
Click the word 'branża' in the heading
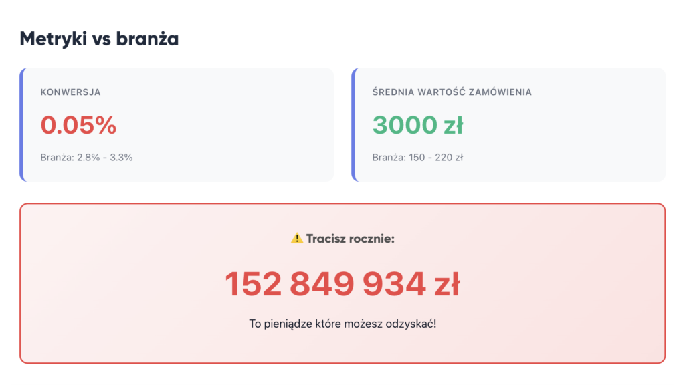(147, 39)
